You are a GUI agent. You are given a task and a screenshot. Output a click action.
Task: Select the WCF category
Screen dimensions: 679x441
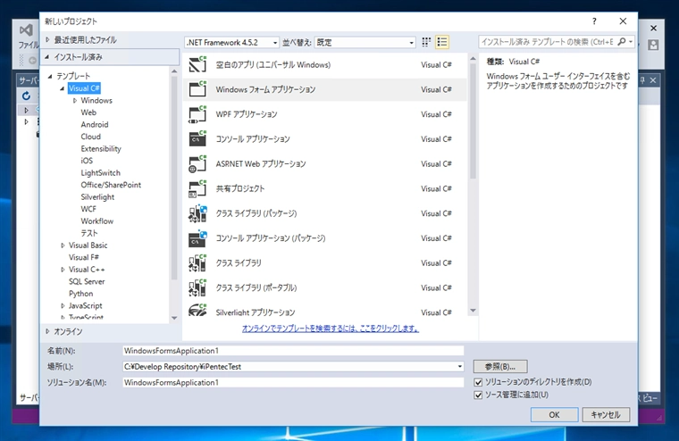pyautogui.click(x=88, y=209)
